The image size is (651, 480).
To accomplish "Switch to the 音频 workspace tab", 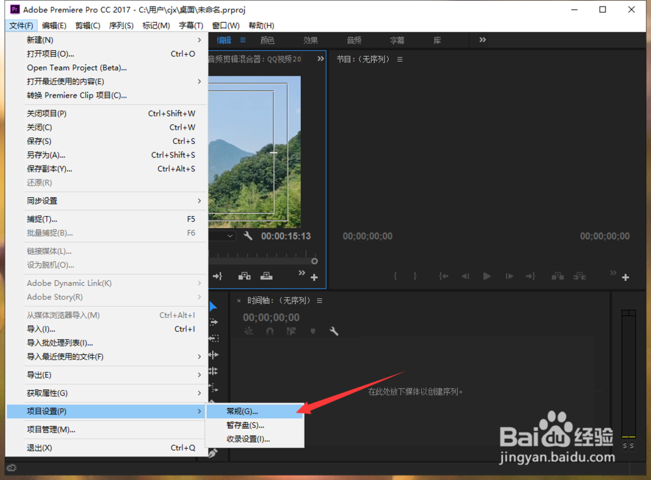I will 354,40.
